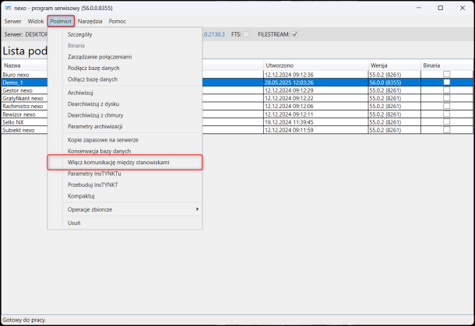Screen dimensions: 475x326
Task: Toggle Binaria checkbox for Demo_1 row
Action: click(446, 82)
